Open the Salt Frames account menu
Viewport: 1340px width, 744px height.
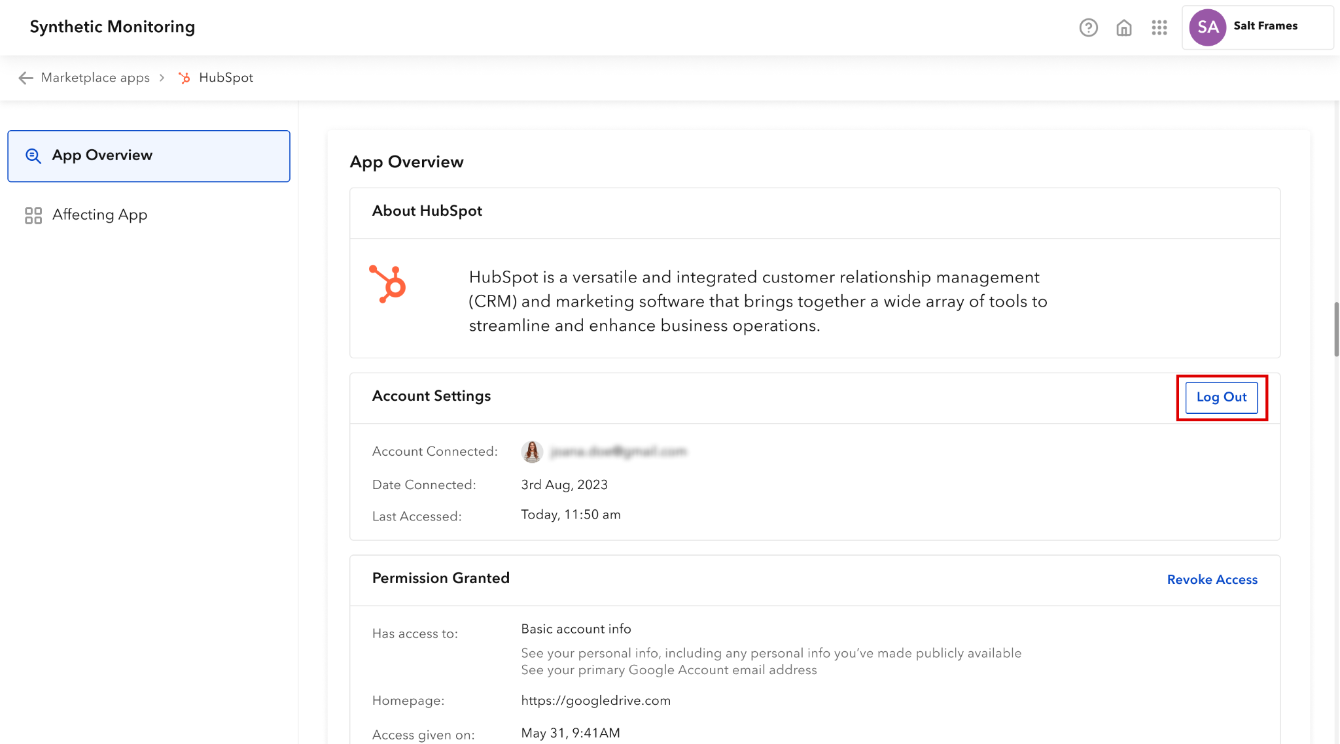click(1265, 26)
